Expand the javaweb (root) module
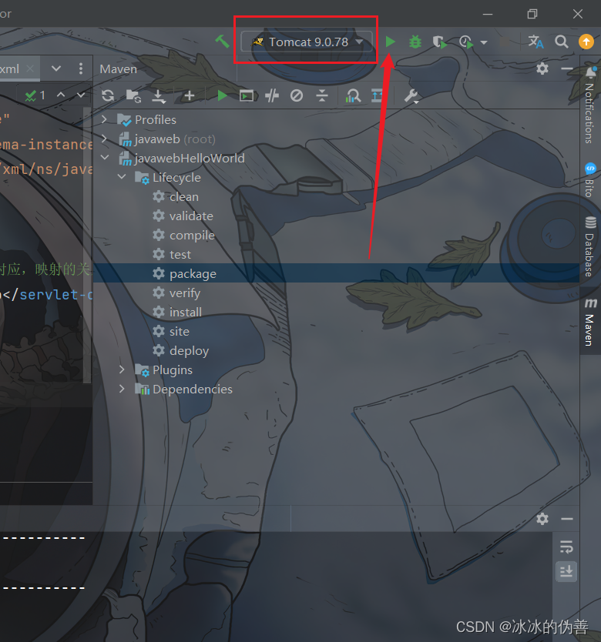Image resolution: width=601 pixels, height=642 pixels. click(104, 139)
